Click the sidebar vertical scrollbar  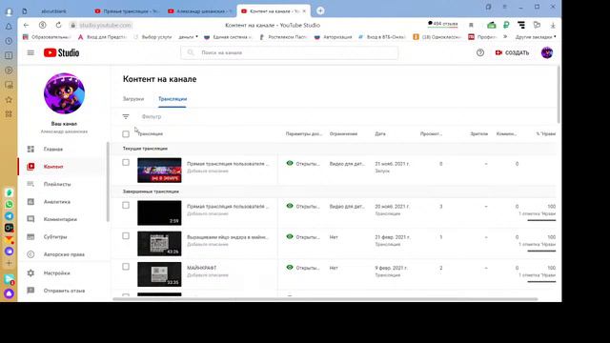click(x=108, y=182)
